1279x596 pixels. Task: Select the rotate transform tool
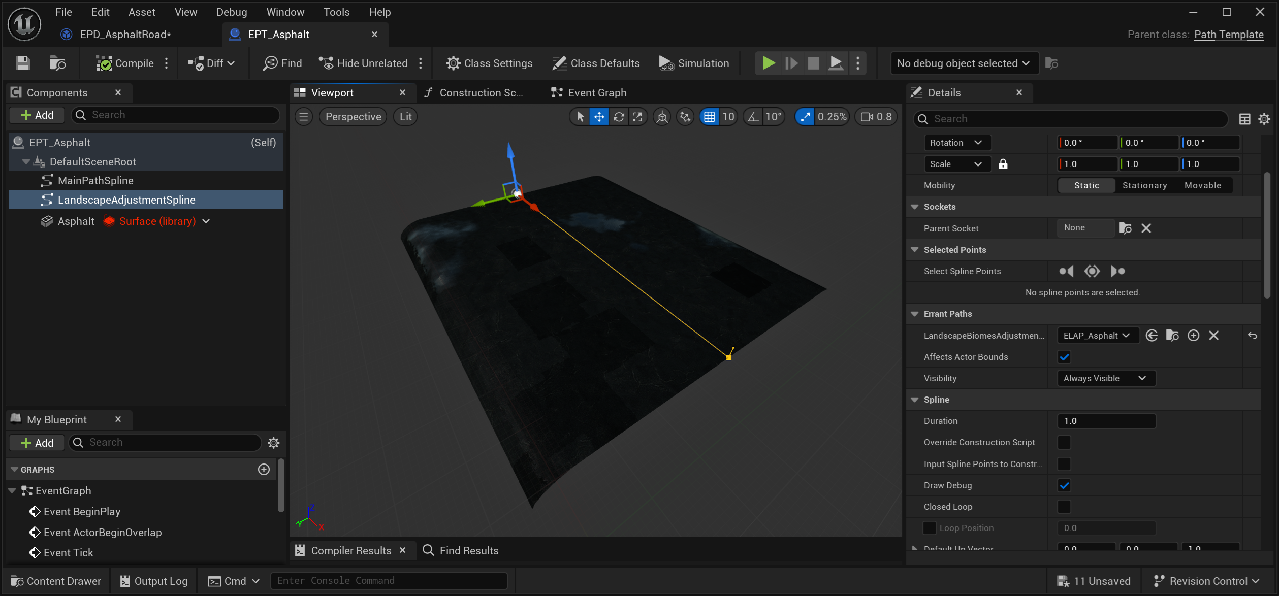(x=618, y=117)
